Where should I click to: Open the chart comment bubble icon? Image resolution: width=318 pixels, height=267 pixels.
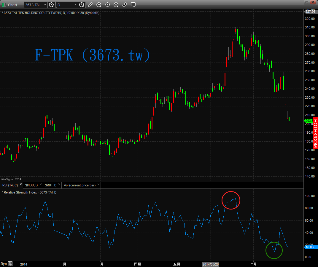tap(133, 5)
